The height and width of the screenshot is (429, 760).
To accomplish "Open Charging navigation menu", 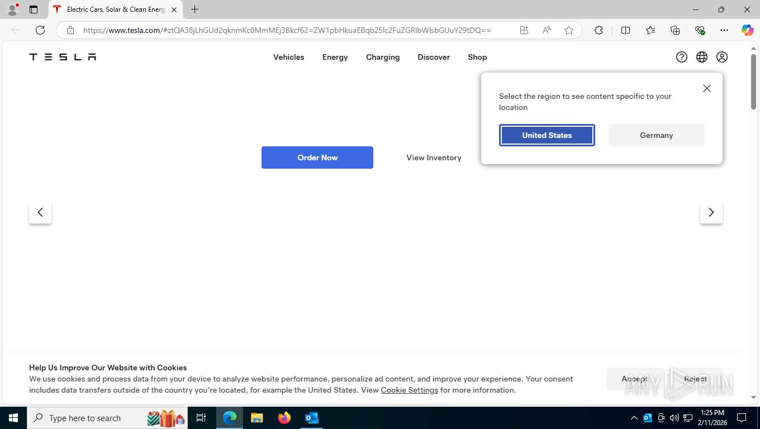I will (383, 57).
